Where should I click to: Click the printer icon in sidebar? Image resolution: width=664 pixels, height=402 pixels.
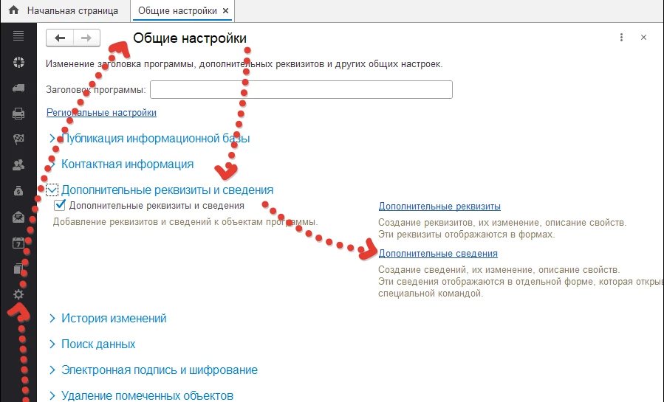(x=18, y=114)
